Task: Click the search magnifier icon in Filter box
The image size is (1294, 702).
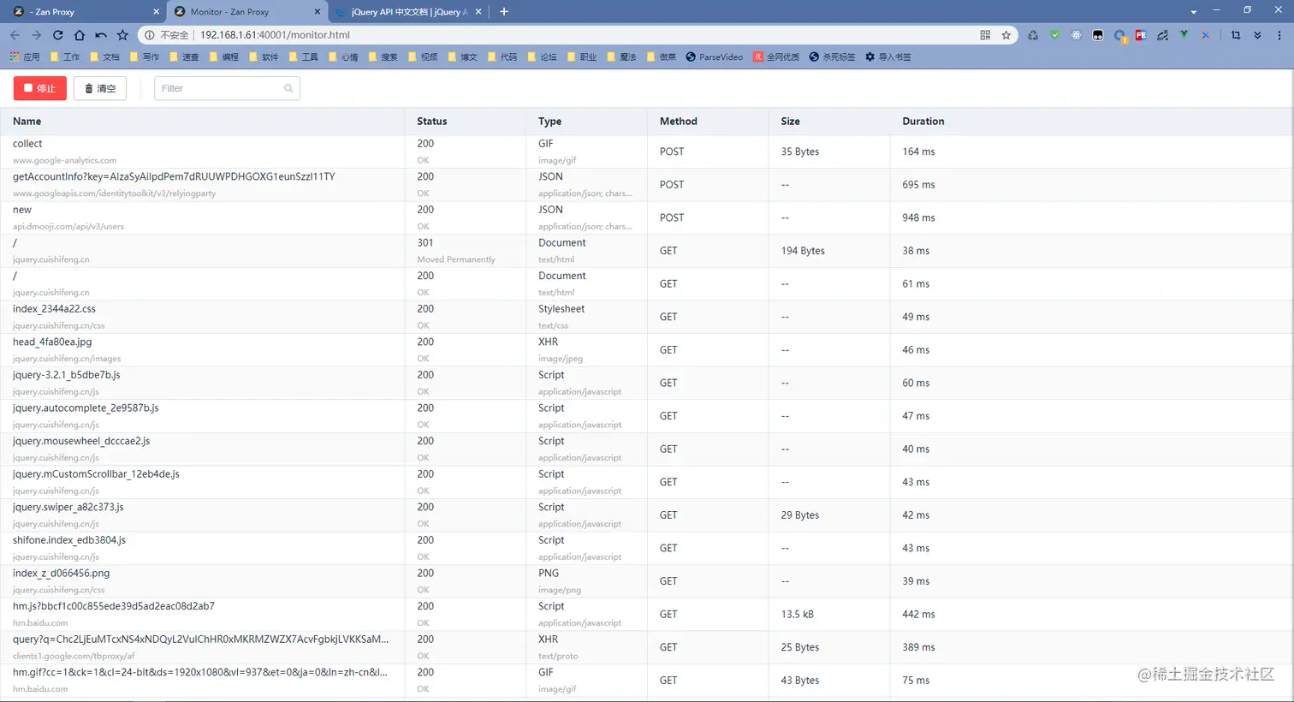Action: (288, 88)
